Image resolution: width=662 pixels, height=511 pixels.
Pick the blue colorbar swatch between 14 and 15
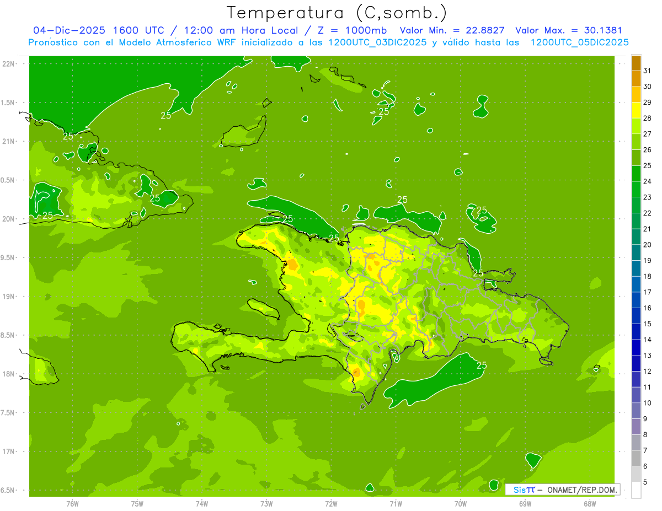636,332
